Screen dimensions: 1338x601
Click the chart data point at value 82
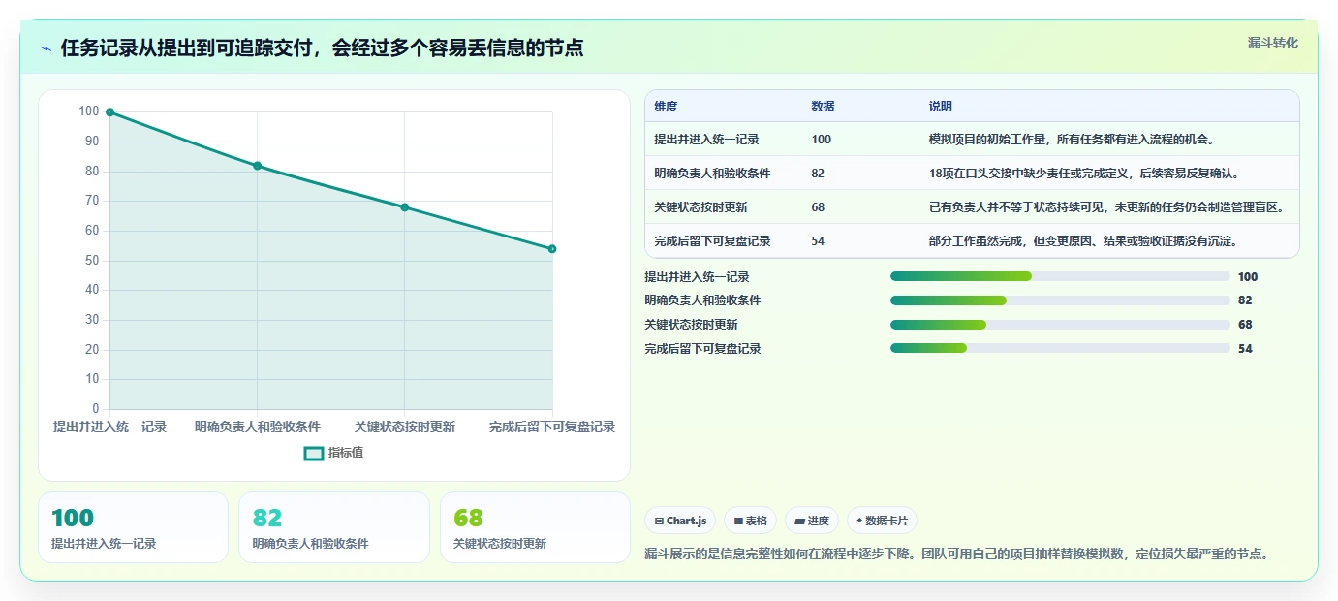point(258,166)
